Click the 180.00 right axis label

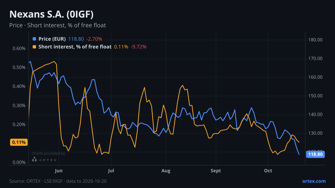click(315, 40)
